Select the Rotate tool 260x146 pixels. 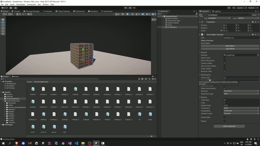tap(3, 25)
